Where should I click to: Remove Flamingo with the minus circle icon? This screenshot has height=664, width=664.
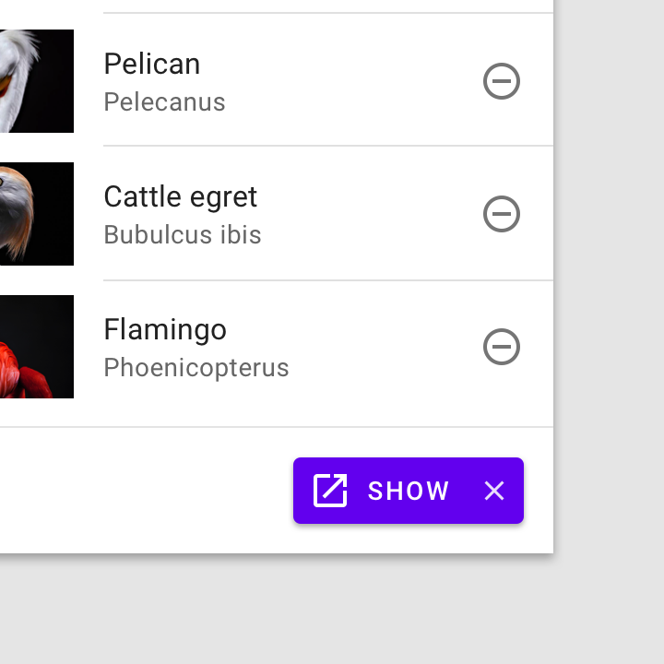coord(502,347)
